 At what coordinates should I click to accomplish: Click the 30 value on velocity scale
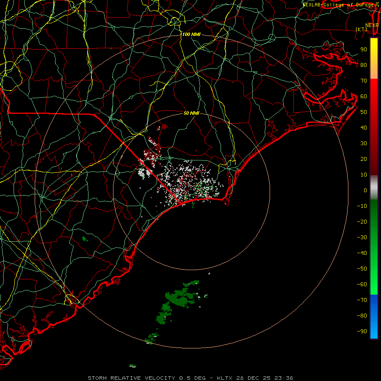tap(364, 144)
